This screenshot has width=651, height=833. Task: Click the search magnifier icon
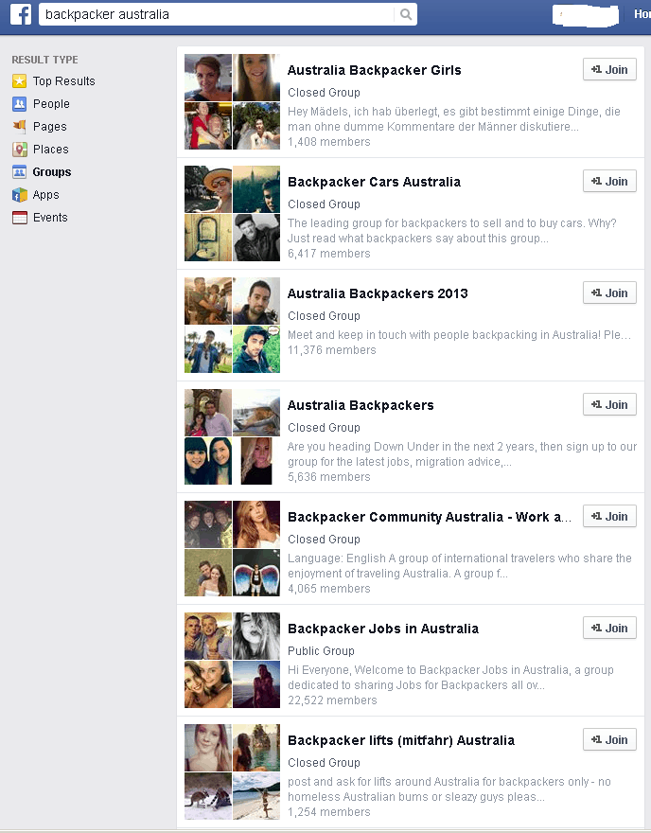click(x=406, y=14)
